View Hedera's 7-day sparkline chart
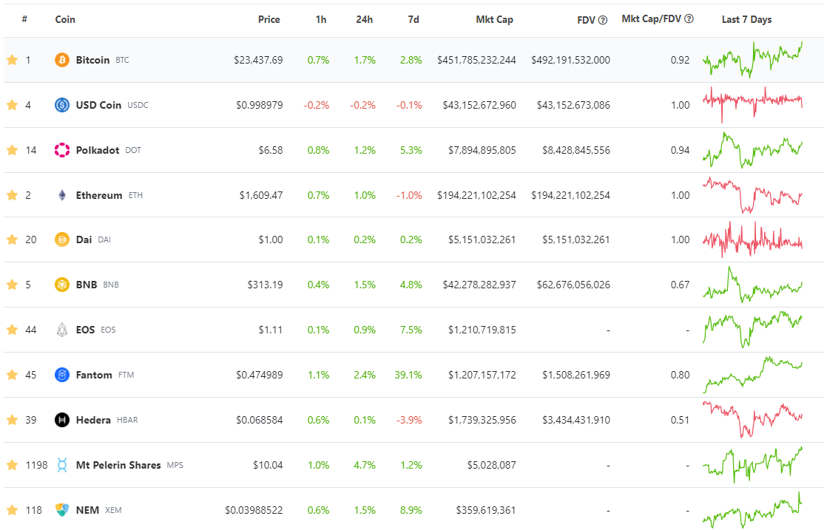Screen dimensions: 824x530 click(x=752, y=420)
